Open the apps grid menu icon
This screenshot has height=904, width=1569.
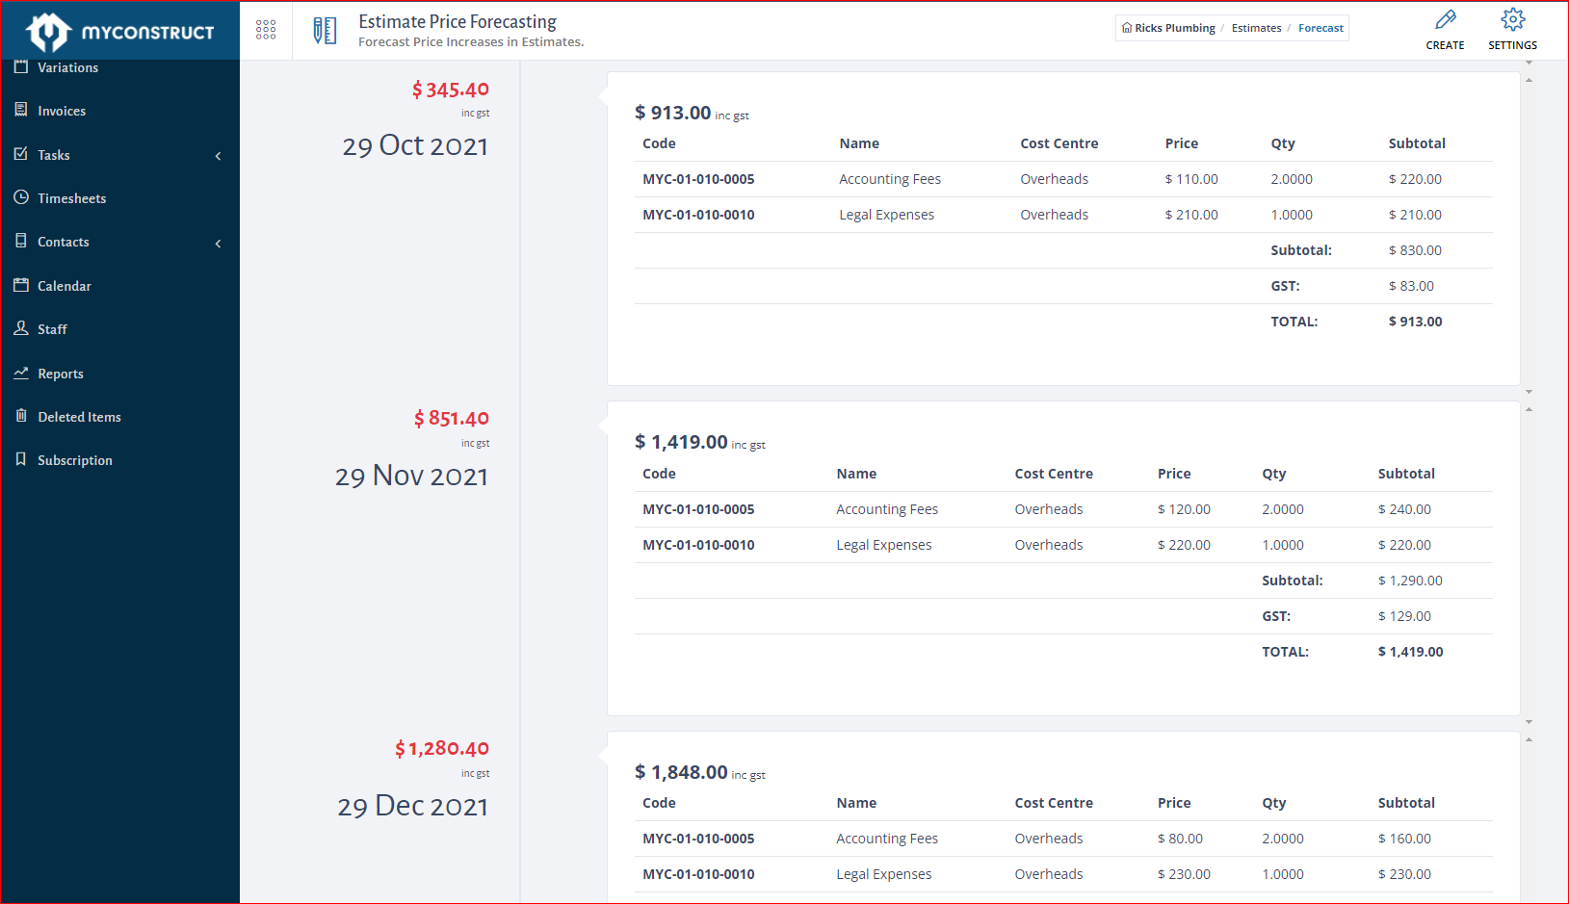[x=266, y=30]
